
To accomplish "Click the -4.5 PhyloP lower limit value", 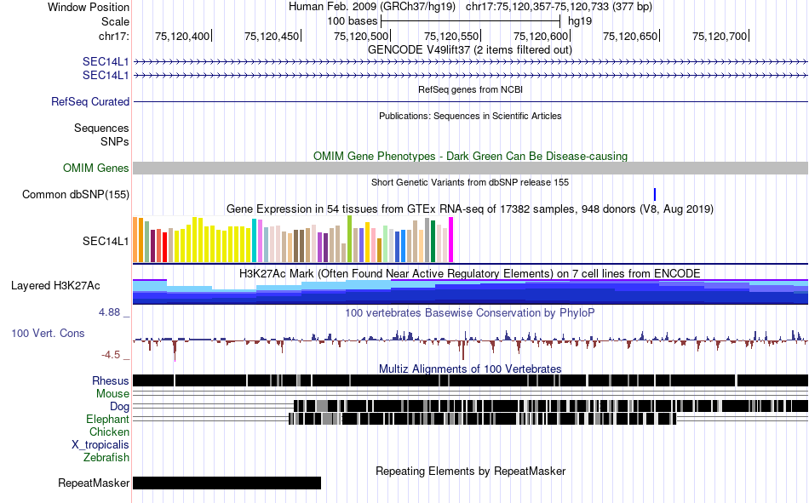I will pos(111,354).
